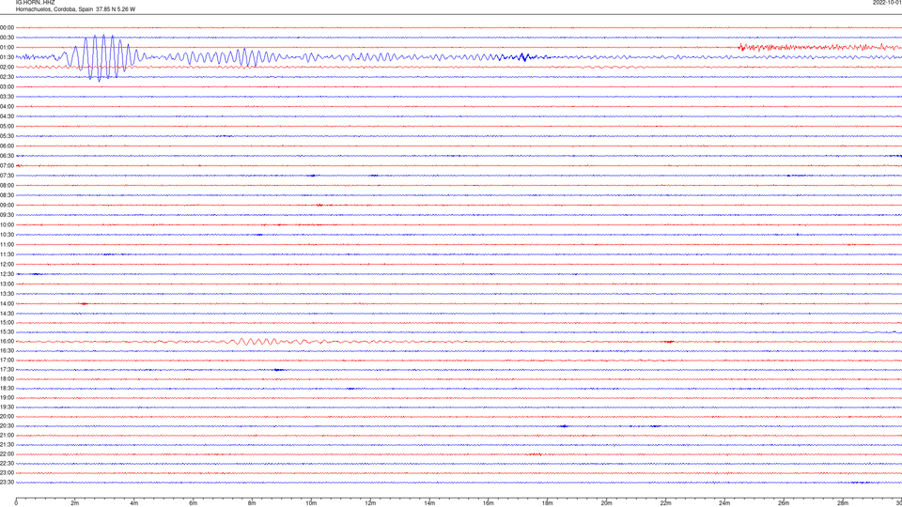The height and width of the screenshot is (507, 902).
Task: Select the 04:00 time label
Action: pyautogui.click(x=7, y=106)
